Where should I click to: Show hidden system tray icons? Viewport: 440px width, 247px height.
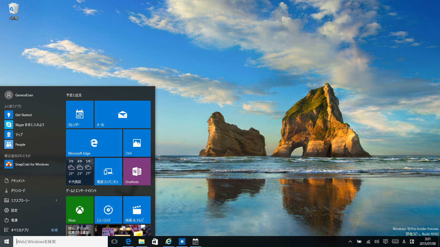350,242
